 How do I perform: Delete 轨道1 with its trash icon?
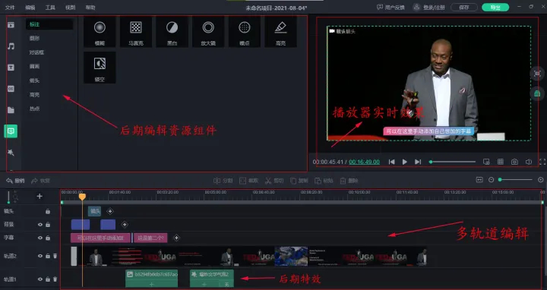(55, 279)
